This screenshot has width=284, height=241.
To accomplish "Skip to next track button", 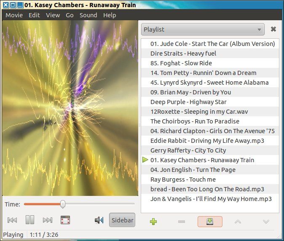I will click(x=48, y=220).
